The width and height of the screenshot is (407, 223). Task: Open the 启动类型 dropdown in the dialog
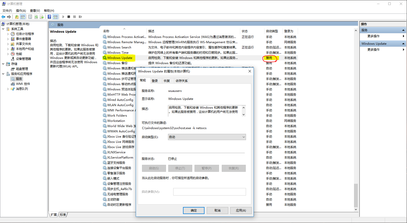click(207, 137)
